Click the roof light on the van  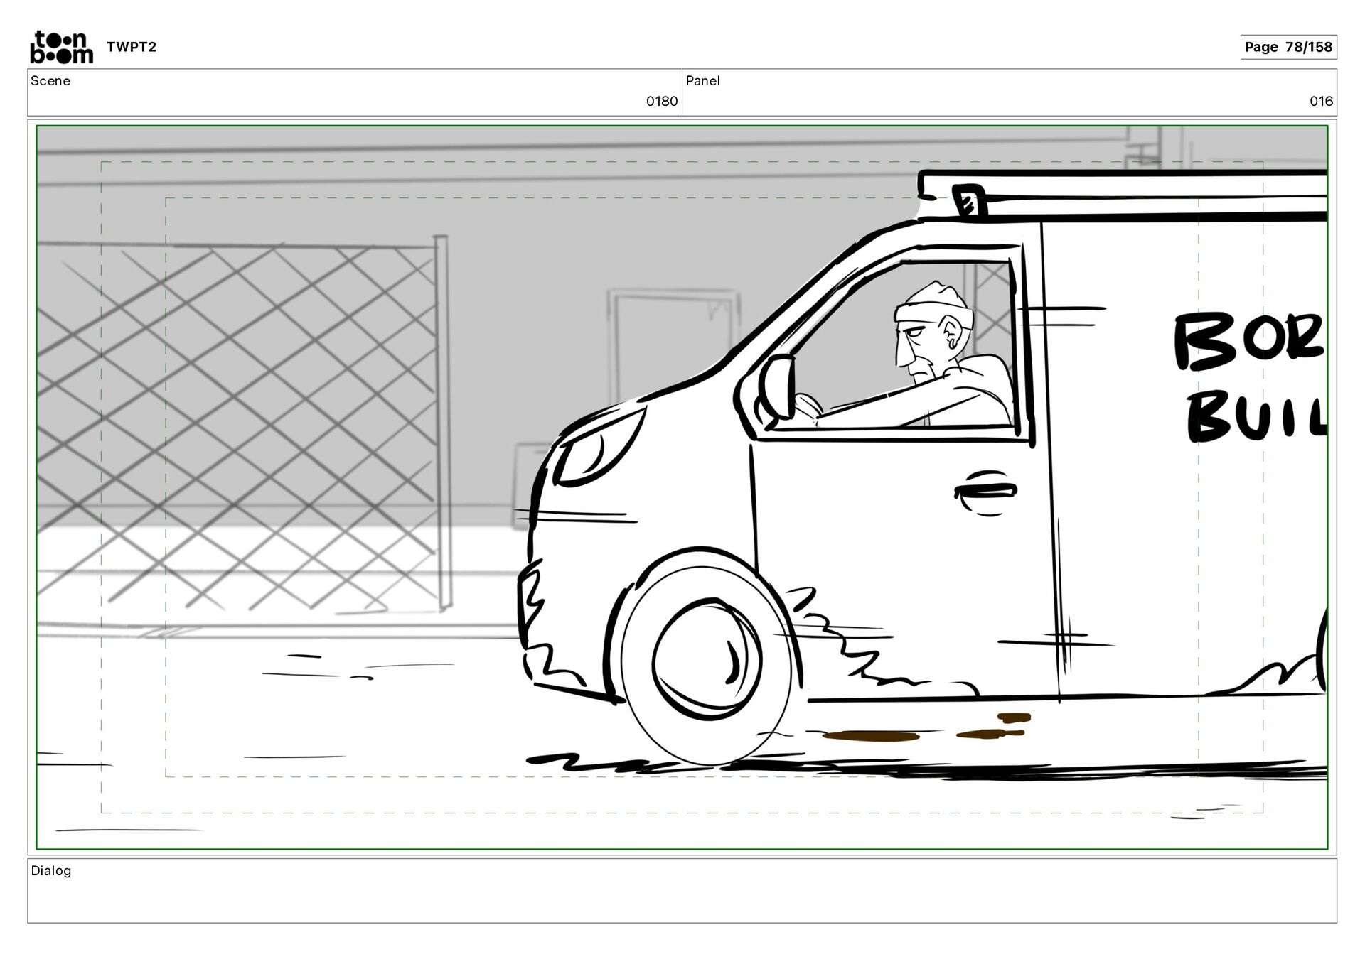968,200
